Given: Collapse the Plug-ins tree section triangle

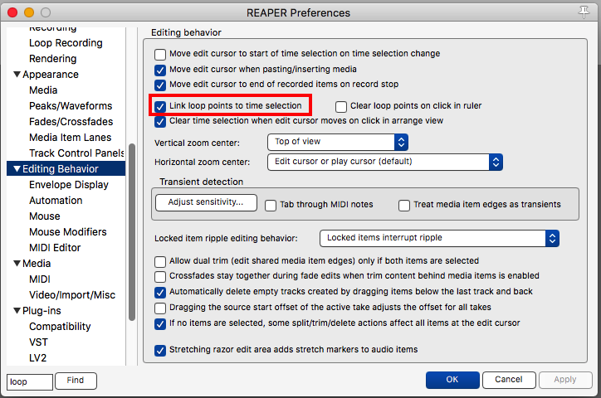Looking at the screenshot, I should (x=17, y=310).
